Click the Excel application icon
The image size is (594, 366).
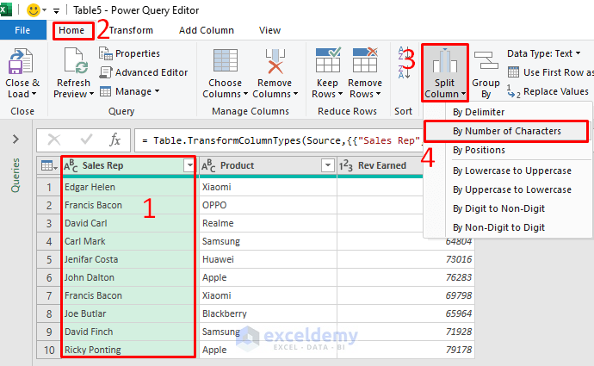click(5, 9)
